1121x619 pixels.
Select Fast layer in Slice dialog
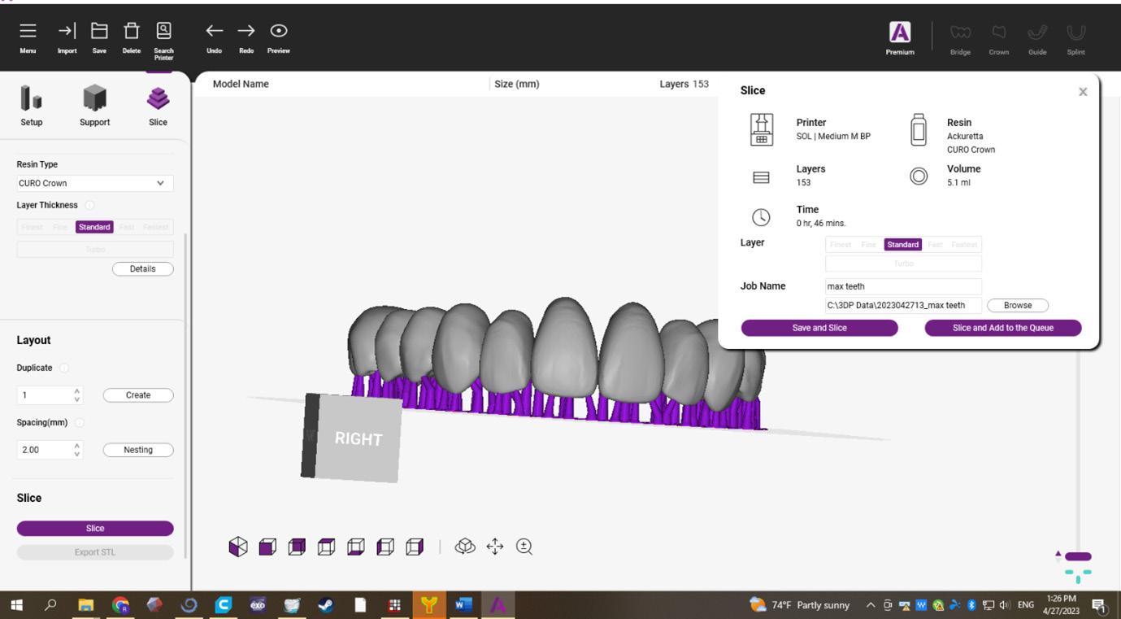[x=935, y=244]
